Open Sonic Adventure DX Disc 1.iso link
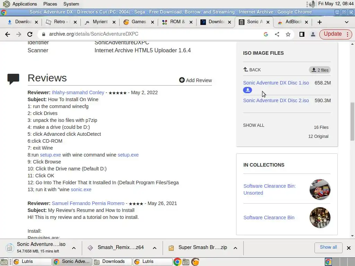The image size is (355, 266). tap(276, 83)
